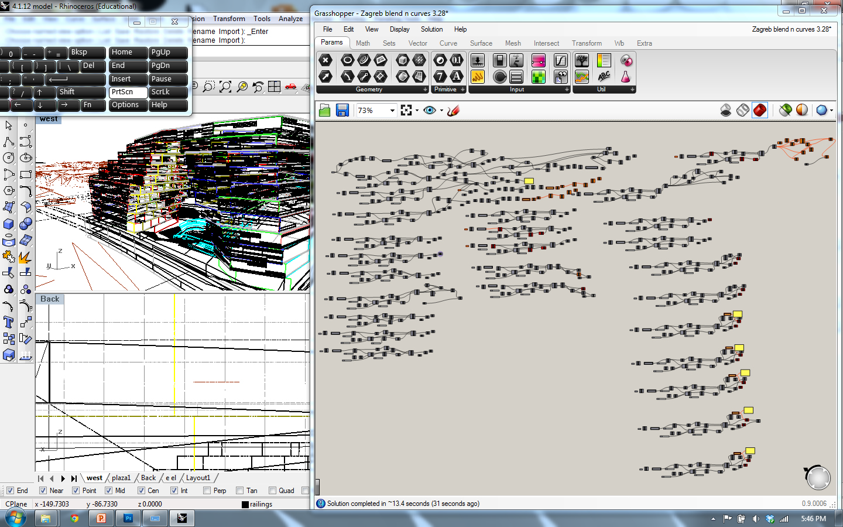Select wireframe preview mode in Grasshopper
Viewport: 843px width, 527px height.
pyautogui.click(x=743, y=110)
